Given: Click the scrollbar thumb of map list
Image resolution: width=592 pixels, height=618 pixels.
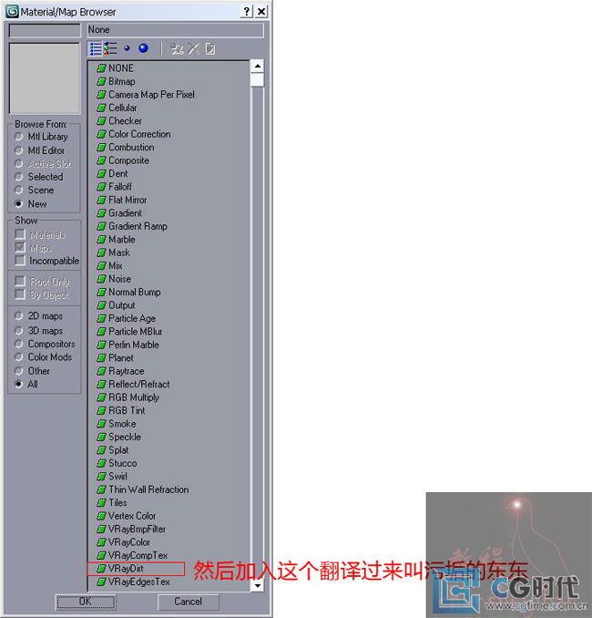Looking at the screenshot, I should coord(257,80).
